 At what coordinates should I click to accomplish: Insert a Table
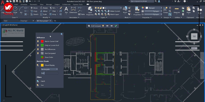81,14
